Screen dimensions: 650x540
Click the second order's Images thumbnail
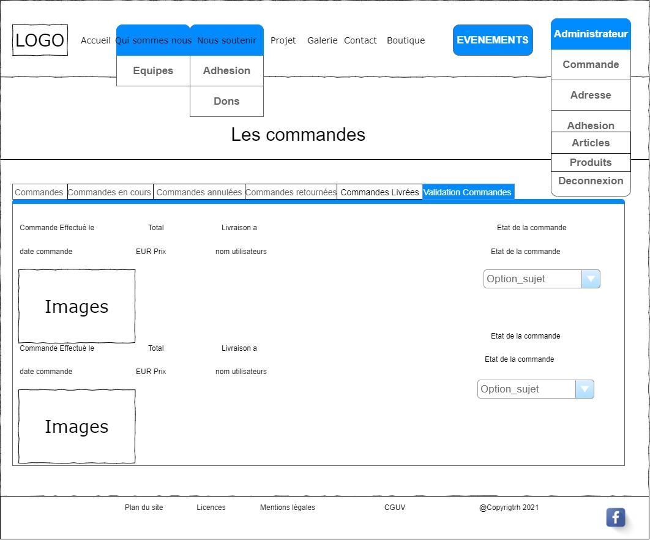tap(77, 426)
